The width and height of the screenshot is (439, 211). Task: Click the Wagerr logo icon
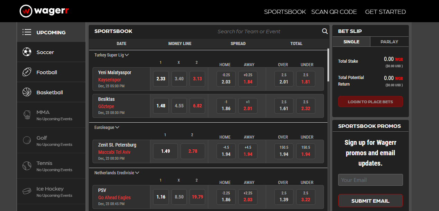click(x=26, y=11)
